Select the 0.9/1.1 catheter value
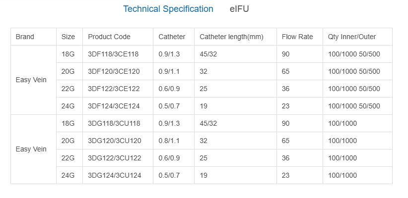 pos(169,71)
